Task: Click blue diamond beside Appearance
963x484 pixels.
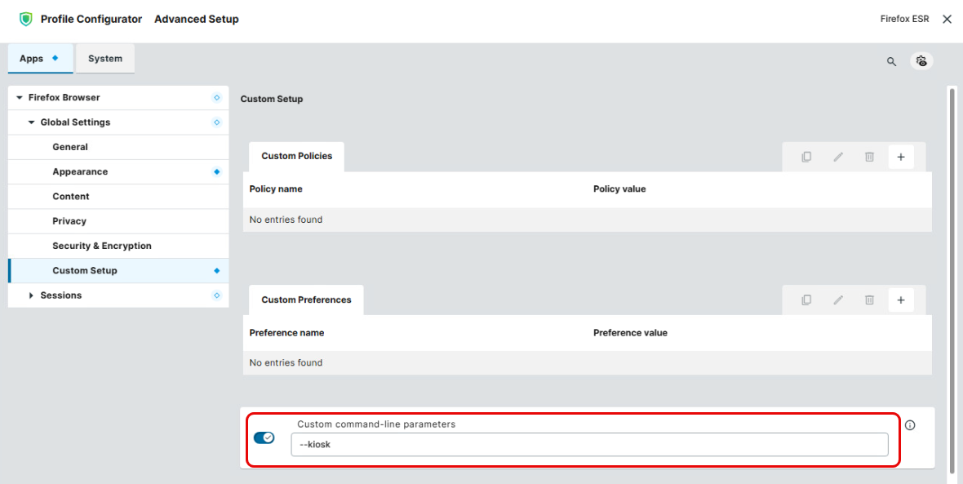Action: [216, 172]
